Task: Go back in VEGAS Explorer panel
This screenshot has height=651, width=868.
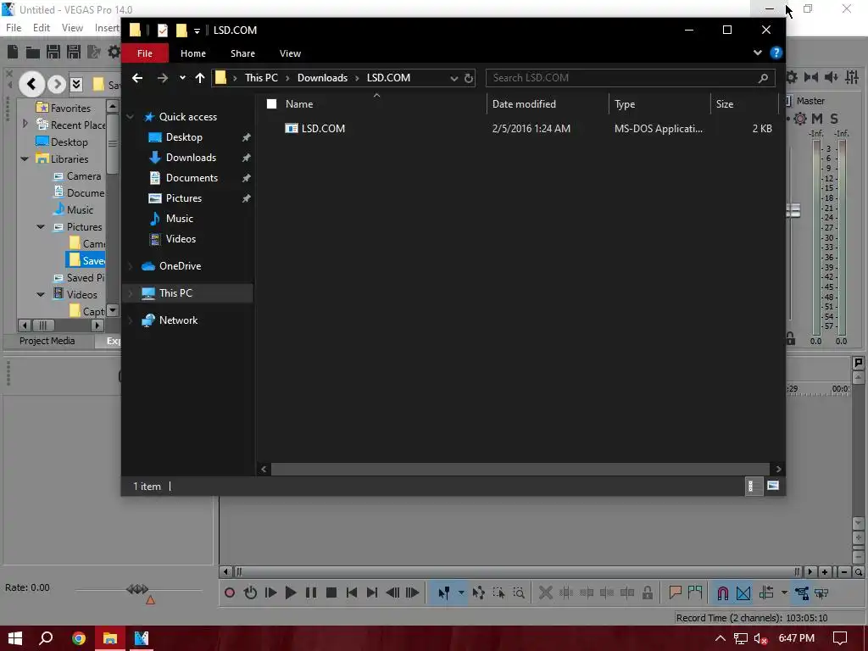Action: click(31, 84)
